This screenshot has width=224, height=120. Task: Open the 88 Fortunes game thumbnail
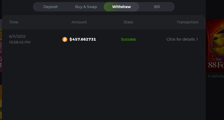click(x=215, y=46)
